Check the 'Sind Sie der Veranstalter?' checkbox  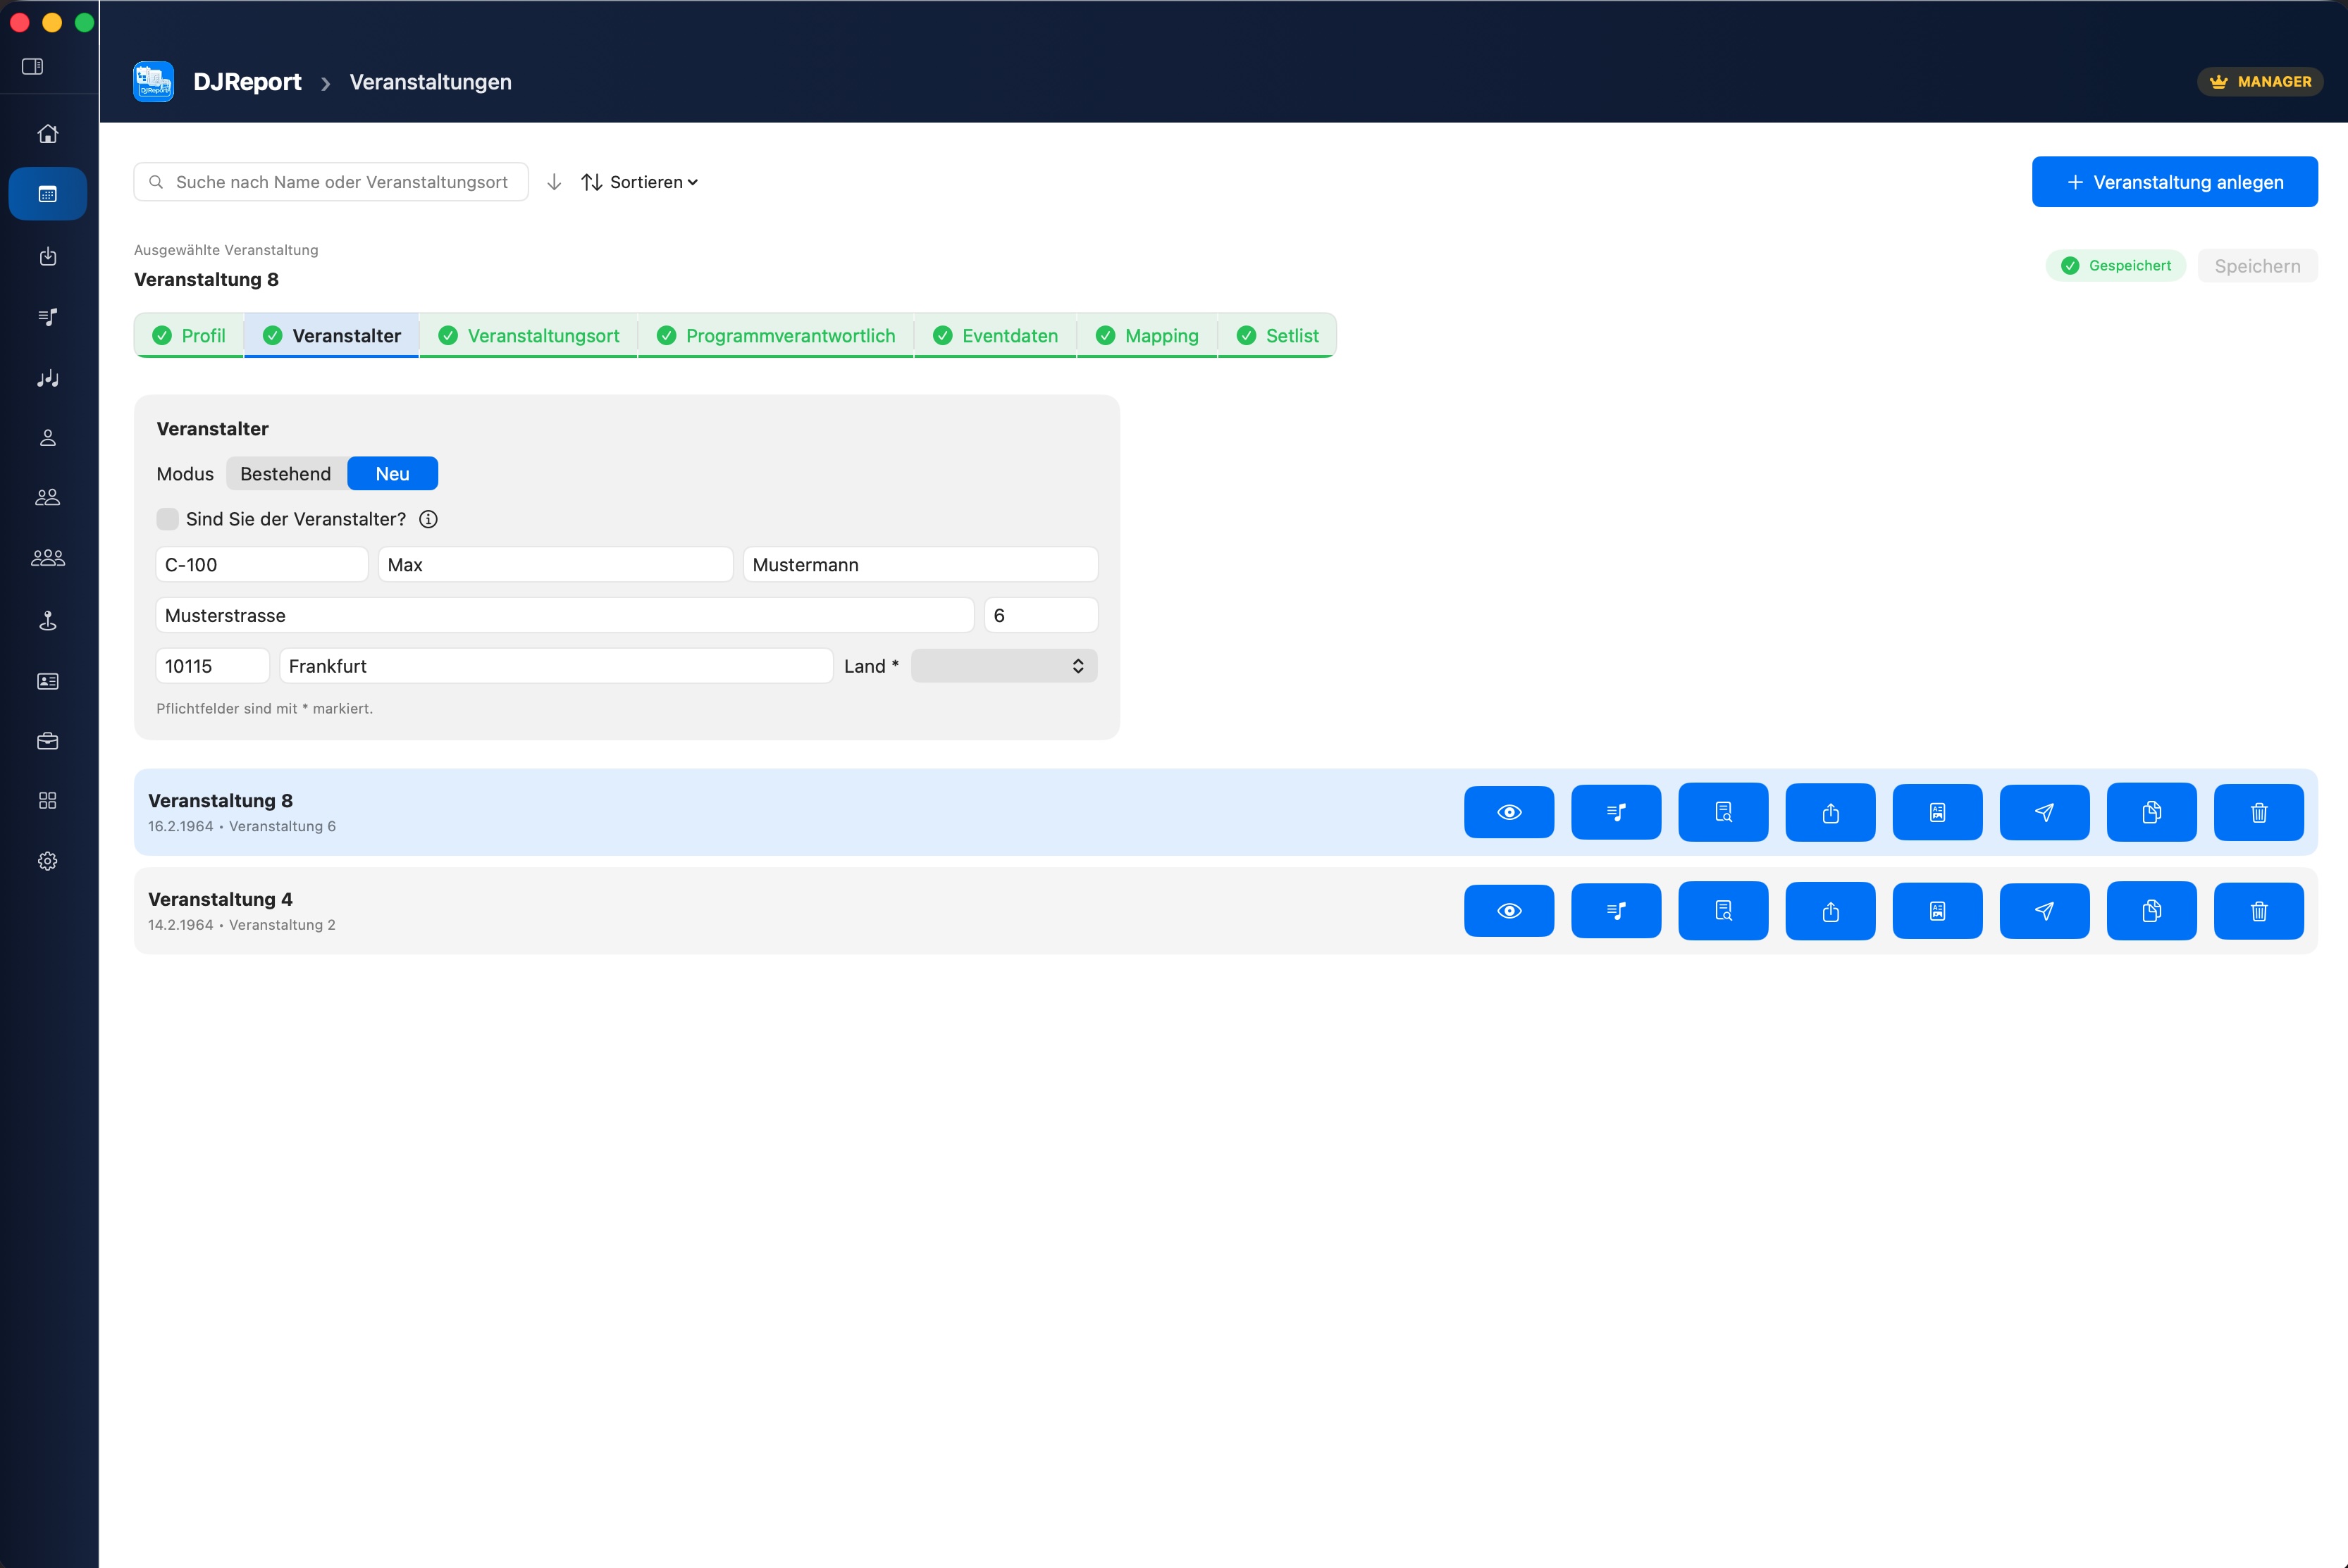coord(167,519)
